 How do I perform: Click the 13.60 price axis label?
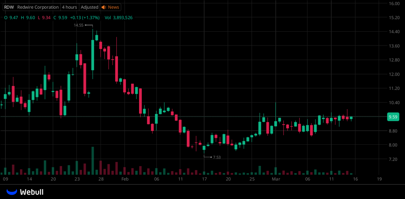pos(394,46)
